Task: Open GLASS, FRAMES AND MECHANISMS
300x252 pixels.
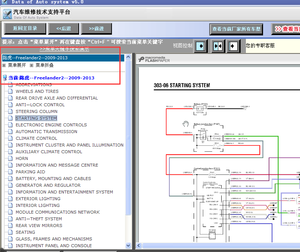Action: [x=54, y=239]
